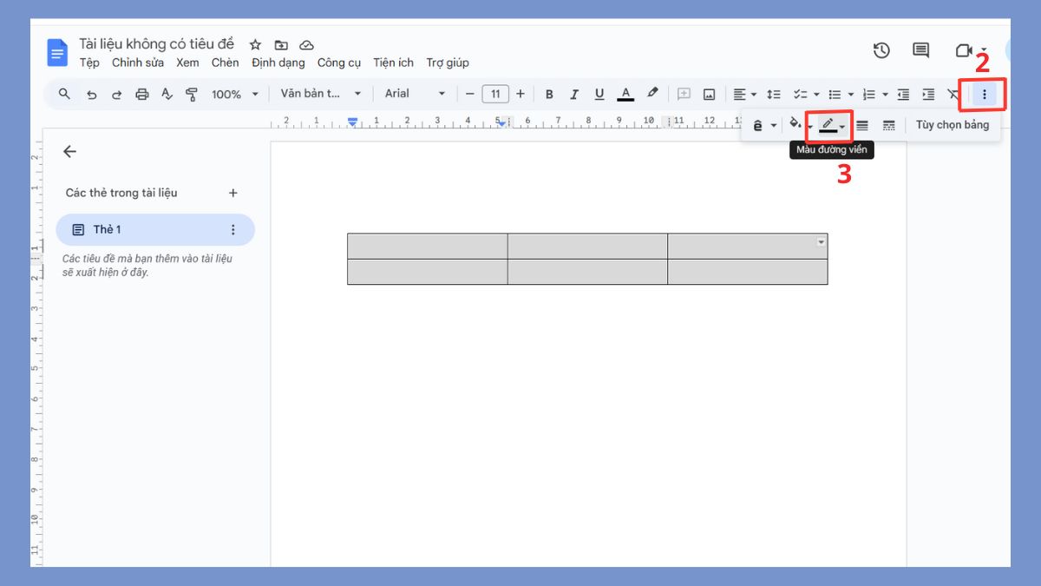1041x586 pixels.
Task: Star the untitled document
Action: (255, 44)
